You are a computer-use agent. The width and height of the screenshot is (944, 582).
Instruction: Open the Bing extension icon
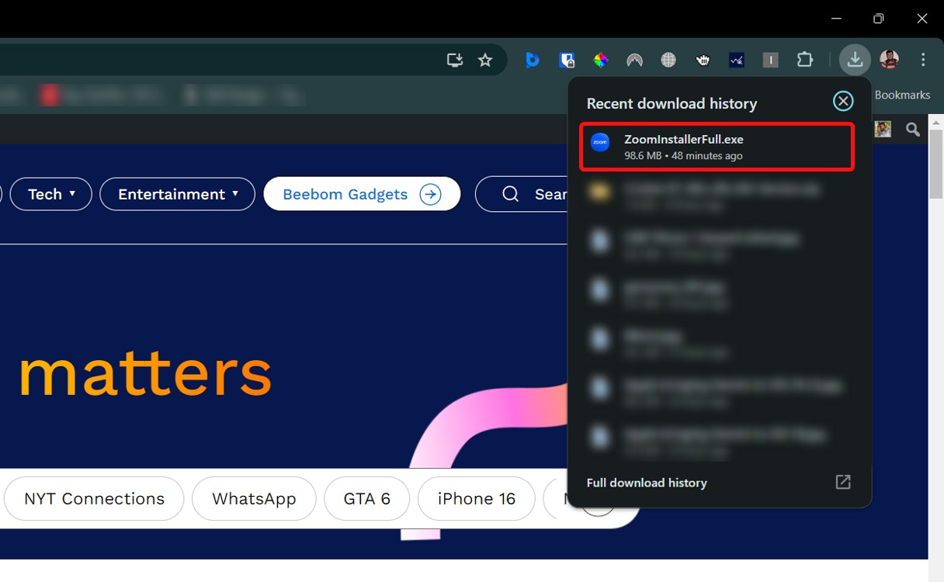(x=533, y=60)
